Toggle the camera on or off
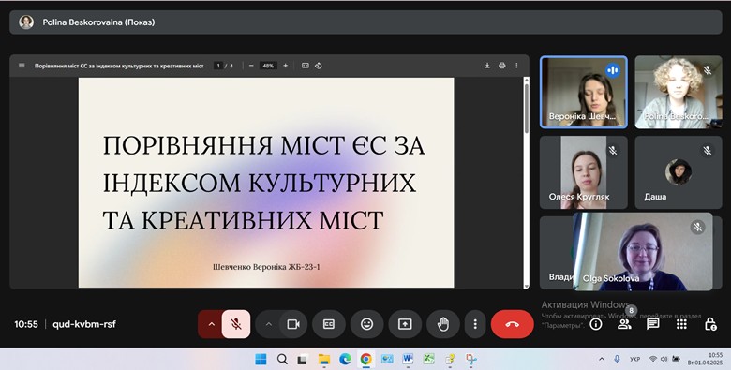731x370 pixels. click(x=293, y=324)
